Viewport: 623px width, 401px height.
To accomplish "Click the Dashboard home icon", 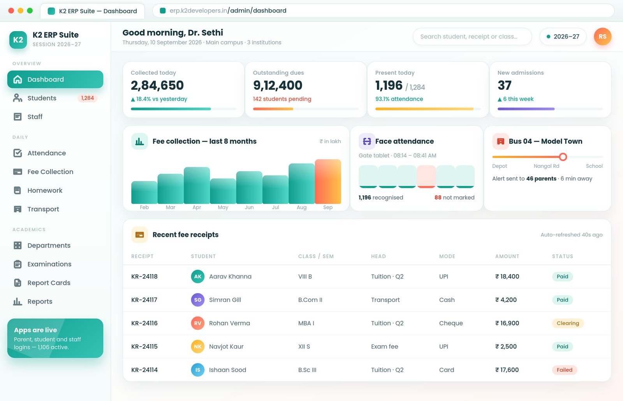I will 18,79.
